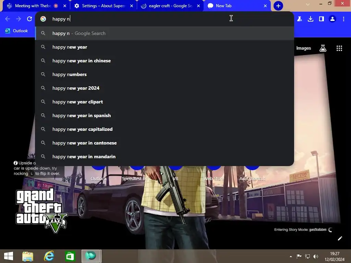Click the Google logo in the address bar
This screenshot has width=351, height=263.
point(43,19)
